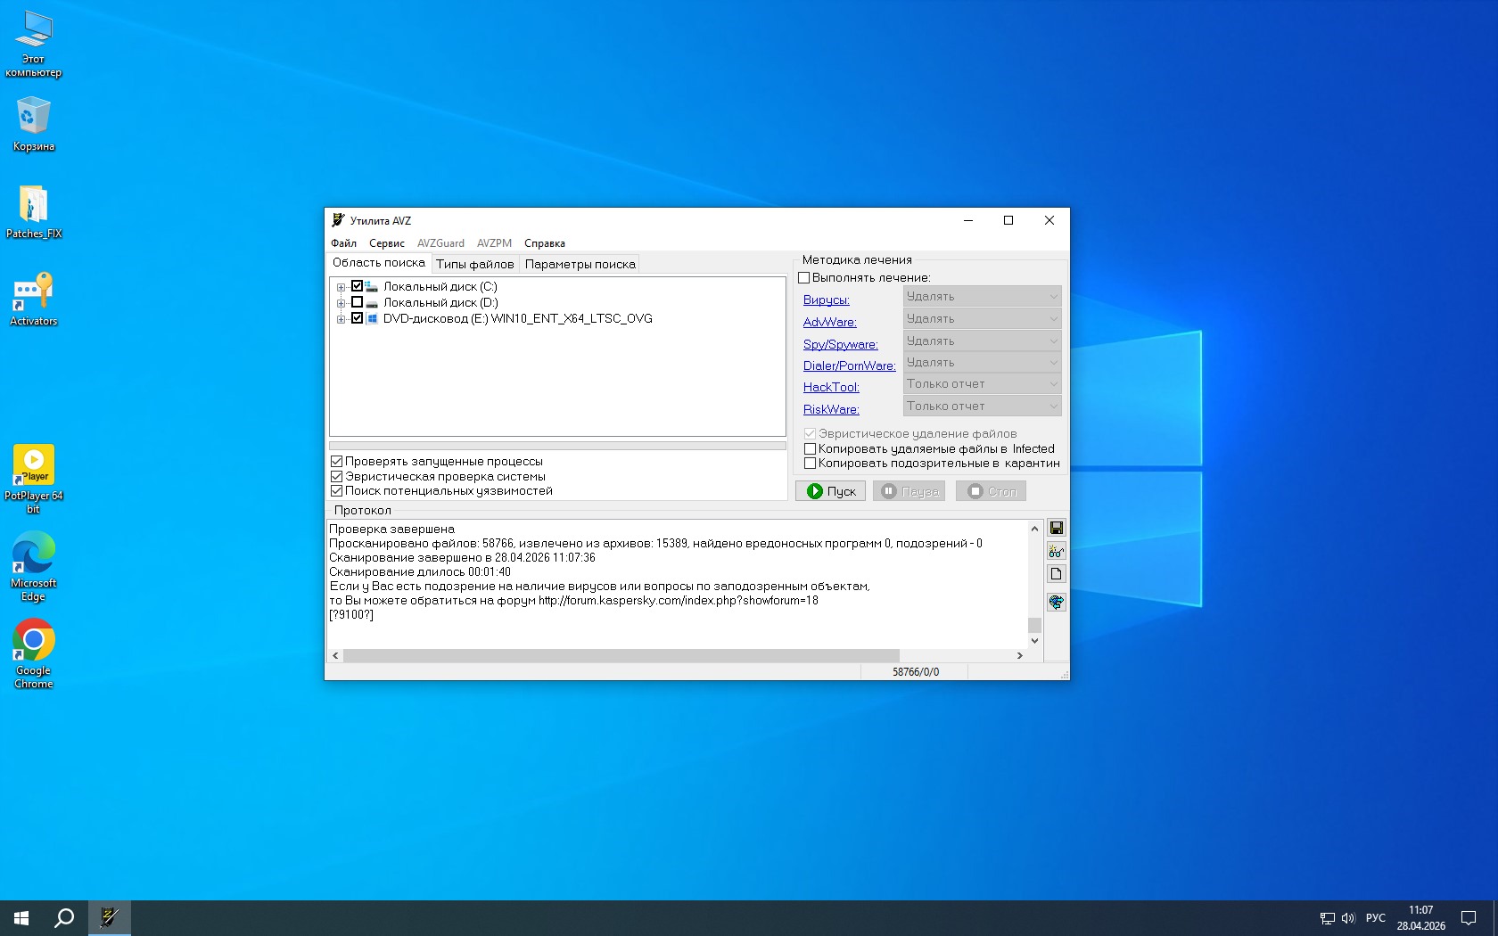1498x936 pixels.
Task: Open the Windows search icon in taskbar
Action: pyautogui.click(x=64, y=917)
